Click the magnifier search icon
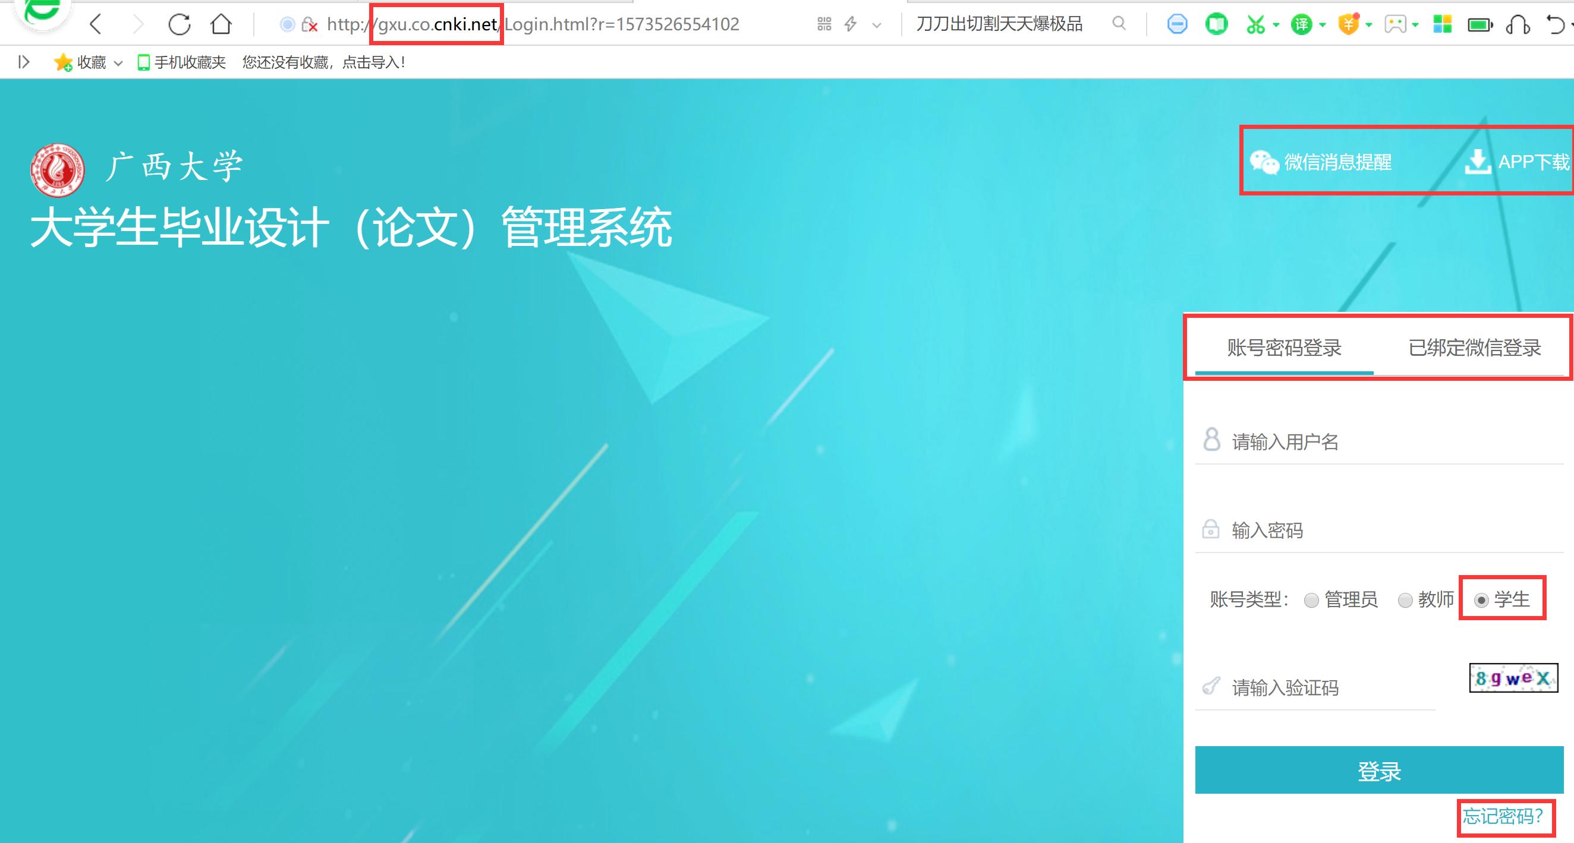This screenshot has width=1574, height=843. tap(1119, 24)
